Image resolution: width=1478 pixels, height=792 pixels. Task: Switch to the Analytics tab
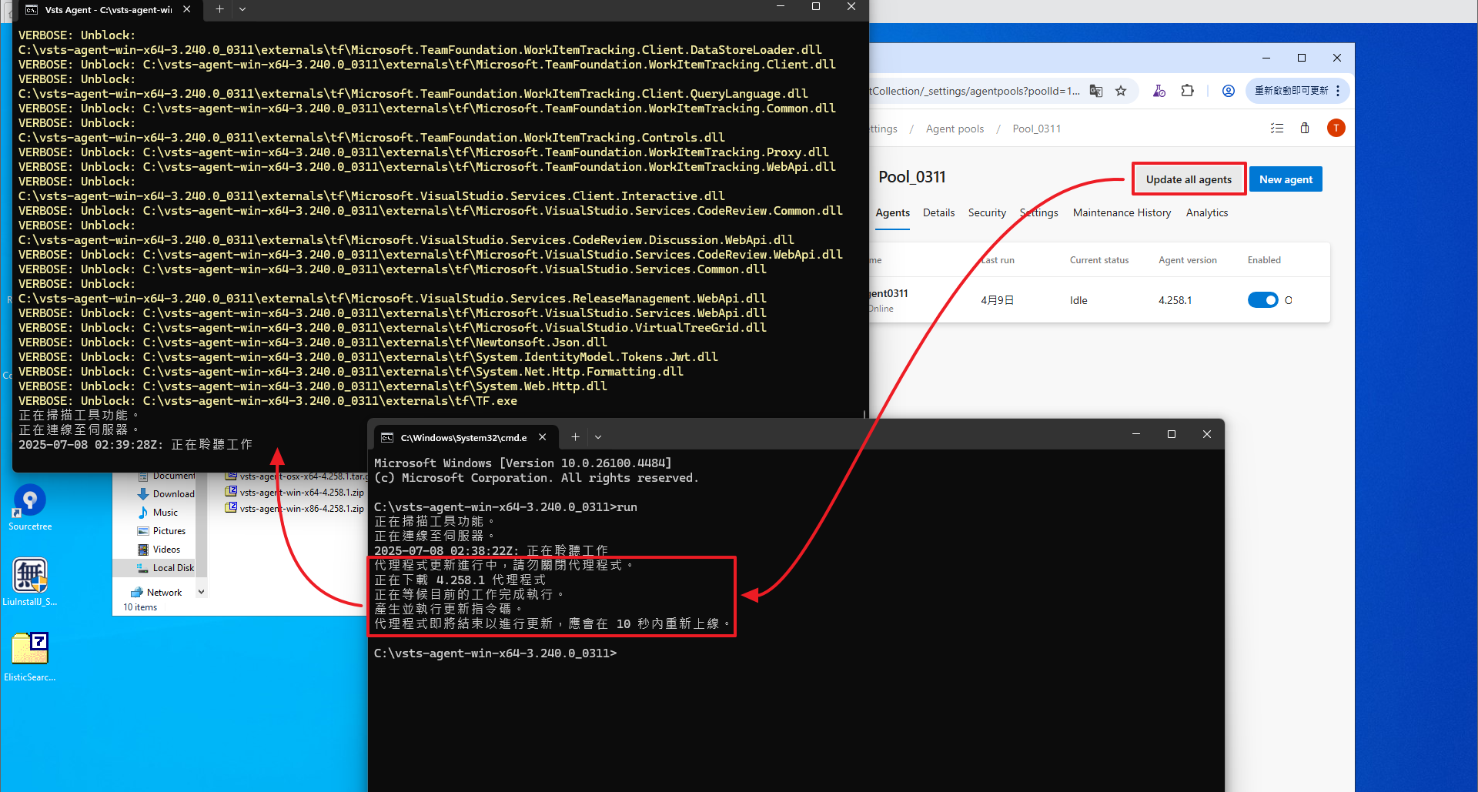[x=1207, y=213]
